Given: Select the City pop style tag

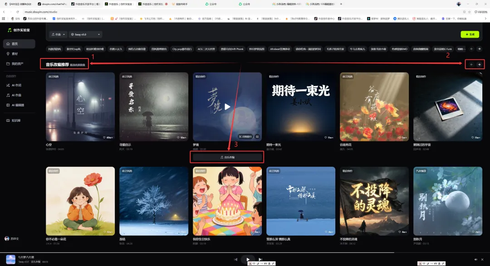Looking at the screenshot, I should tap(182, 49).
